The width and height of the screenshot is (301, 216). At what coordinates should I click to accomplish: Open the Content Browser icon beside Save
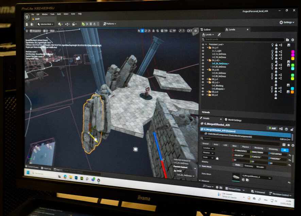tap(32, 24)
